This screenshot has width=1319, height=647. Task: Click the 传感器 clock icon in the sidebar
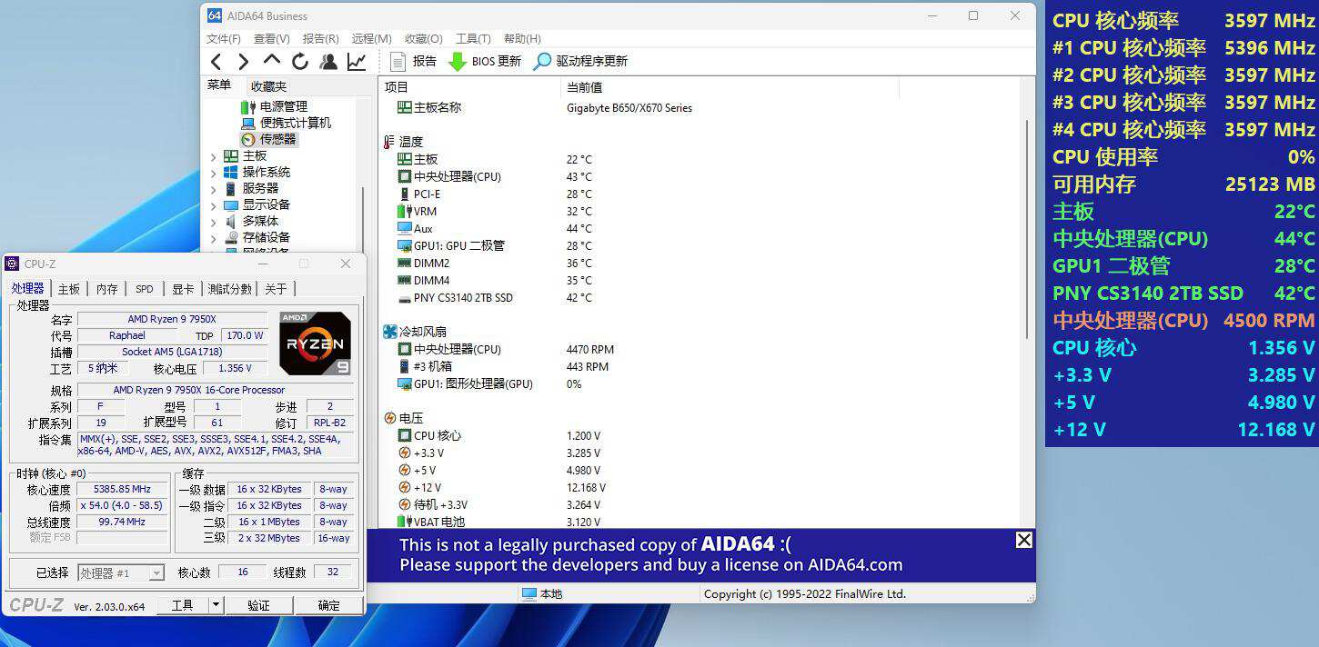(248, 139)
